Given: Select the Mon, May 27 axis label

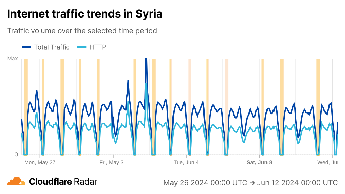Looking at the screenshot, I should tap(40, 162).
